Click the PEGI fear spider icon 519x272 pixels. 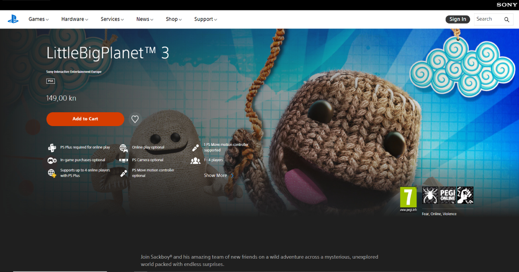[x=430, y=195]
